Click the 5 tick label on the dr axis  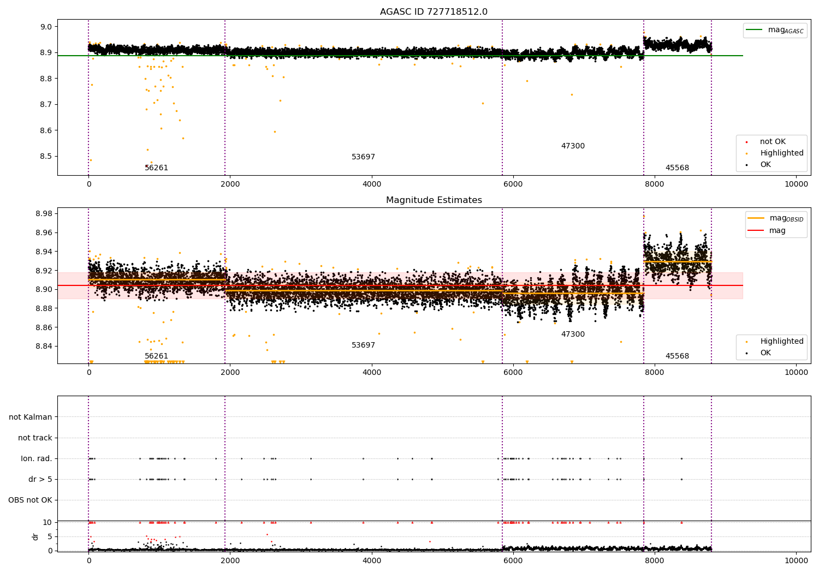click(50, 536)
